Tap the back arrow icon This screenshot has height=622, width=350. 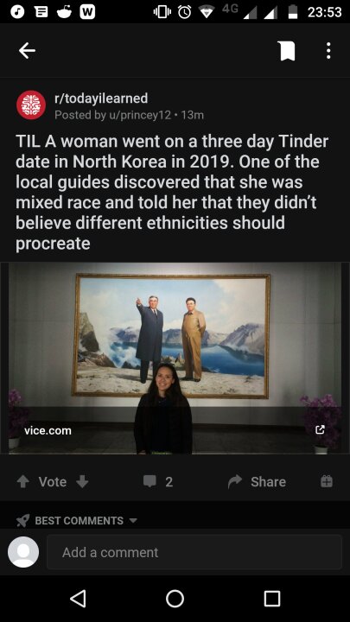27,51
